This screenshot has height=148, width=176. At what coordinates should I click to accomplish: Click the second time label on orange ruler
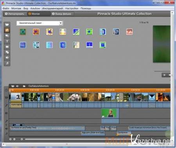point(34,90)
